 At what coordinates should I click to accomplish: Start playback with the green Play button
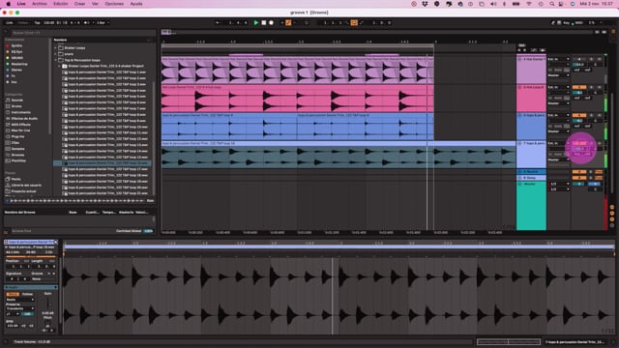tap(255, 23)
